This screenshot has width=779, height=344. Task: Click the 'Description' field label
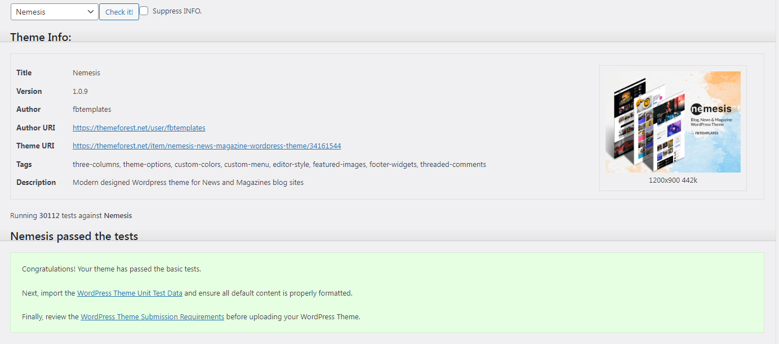pos(36,183)
